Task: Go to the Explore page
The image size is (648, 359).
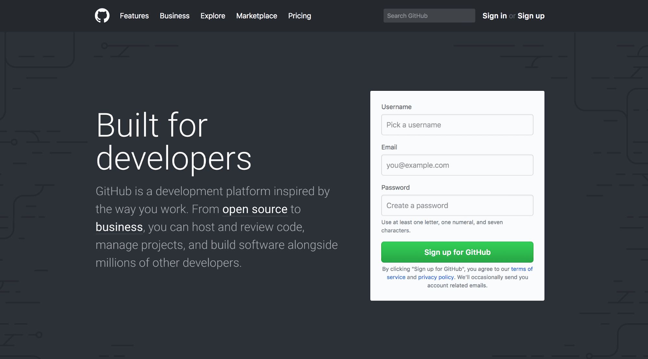Action: (x=213, y=16)
